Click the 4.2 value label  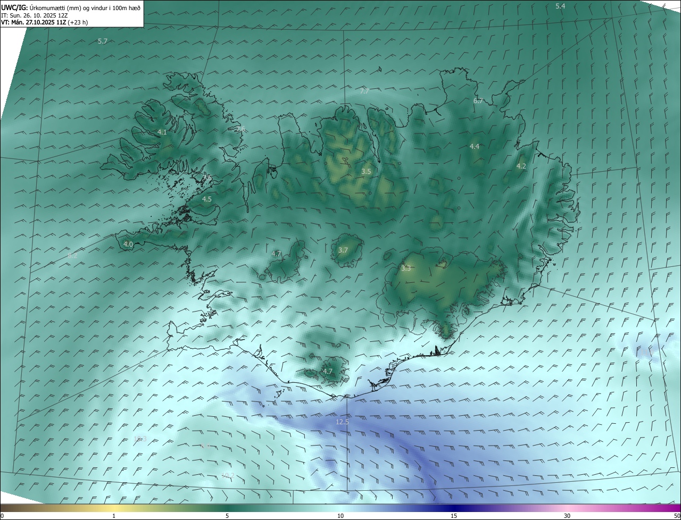pos(521,166)
